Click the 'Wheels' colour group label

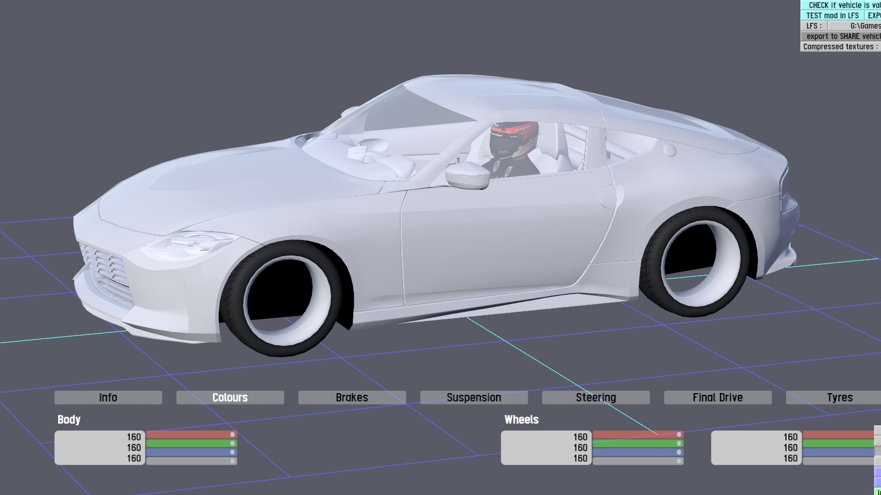pyautogui.click(x=521, y=420)
